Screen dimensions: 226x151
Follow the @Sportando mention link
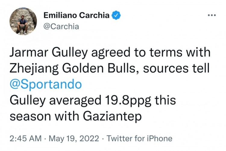pos(46,84)
